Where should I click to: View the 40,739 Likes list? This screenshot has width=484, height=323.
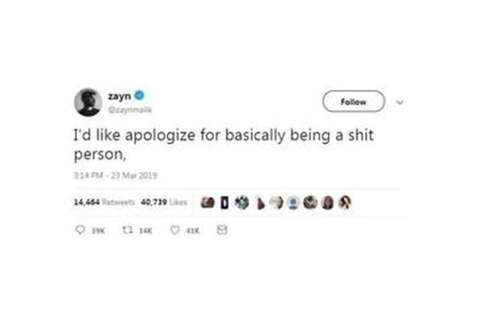pos(165,202)
